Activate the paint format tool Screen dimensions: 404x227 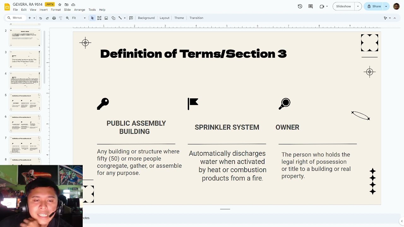61,18
